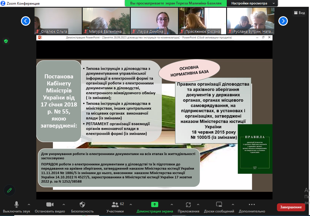
Task: Show meeting info via green shield icon
Action: (6, 41)
